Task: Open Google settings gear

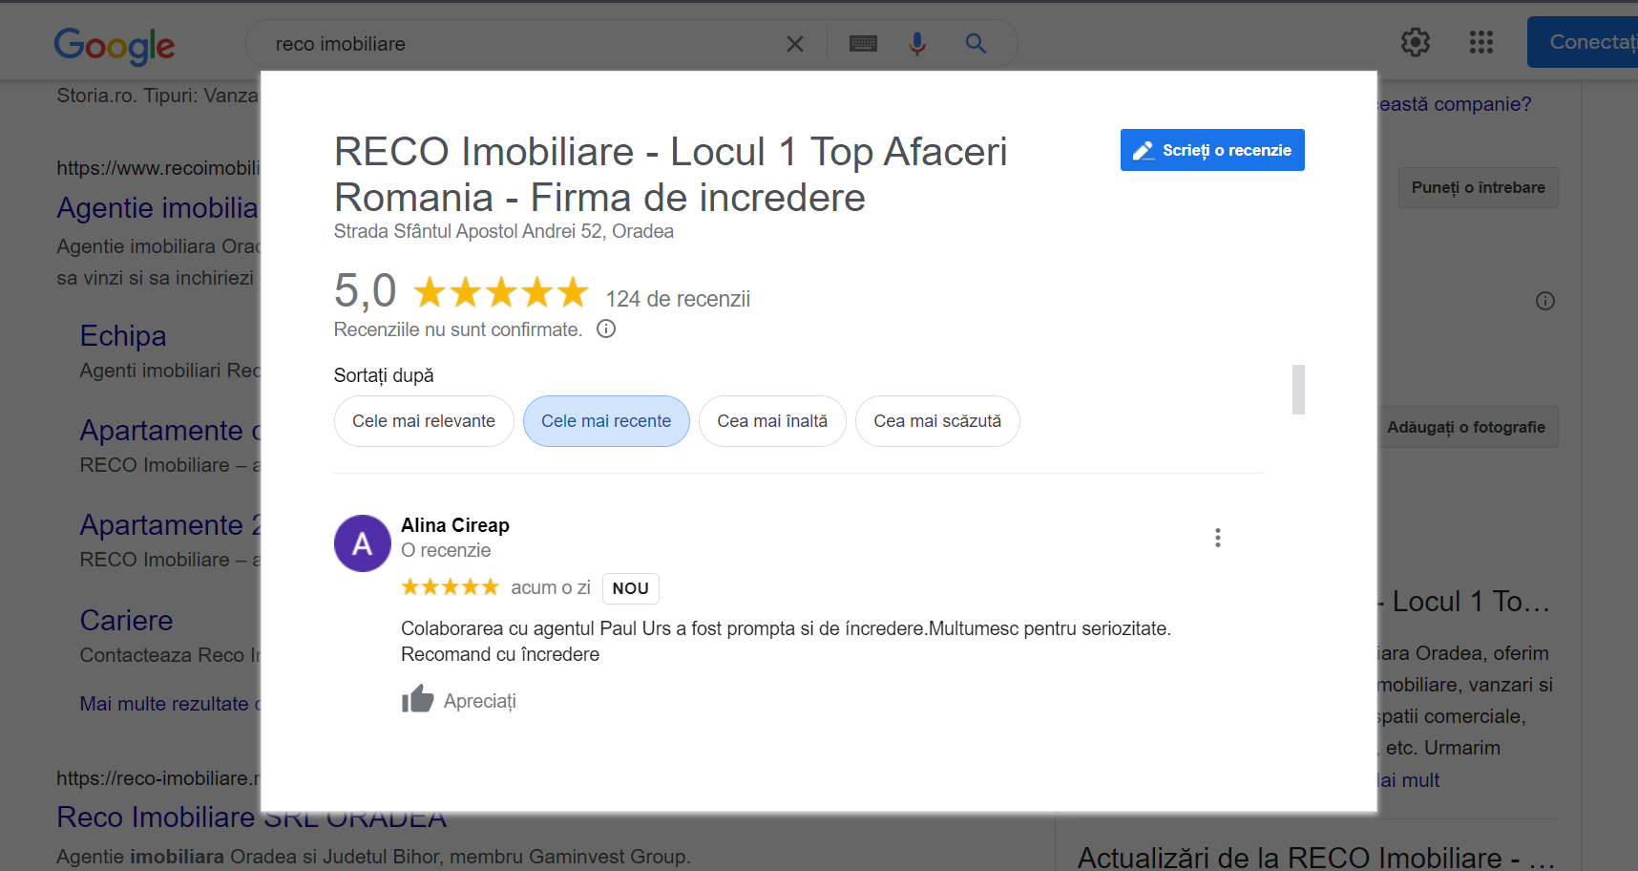Action: [x=1415, y=42]
